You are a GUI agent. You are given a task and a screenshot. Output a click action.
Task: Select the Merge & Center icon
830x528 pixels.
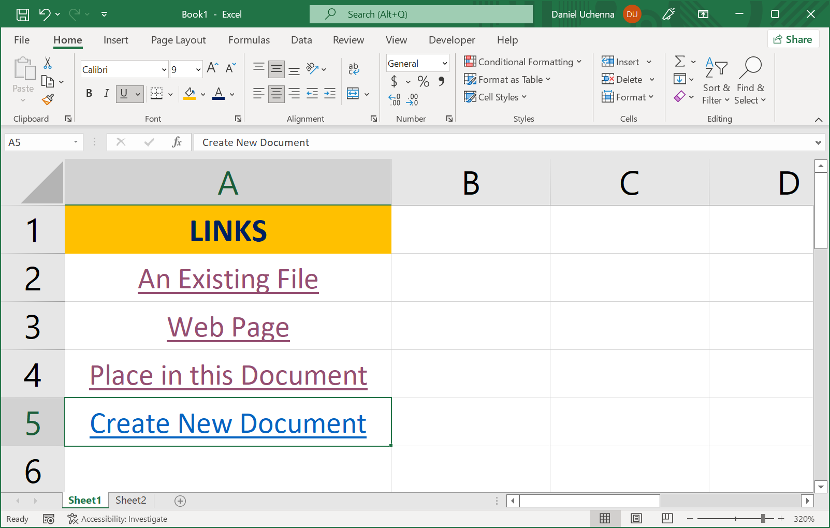pos(354,94)
